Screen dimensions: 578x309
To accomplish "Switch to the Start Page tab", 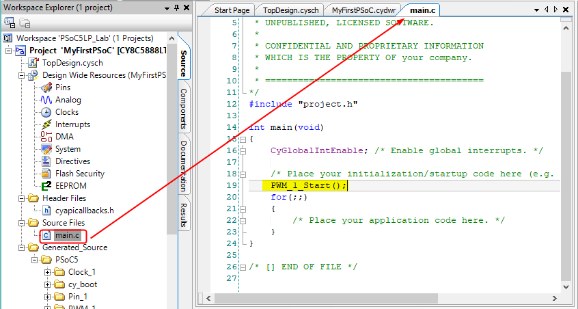I will (x=232, y=11).
